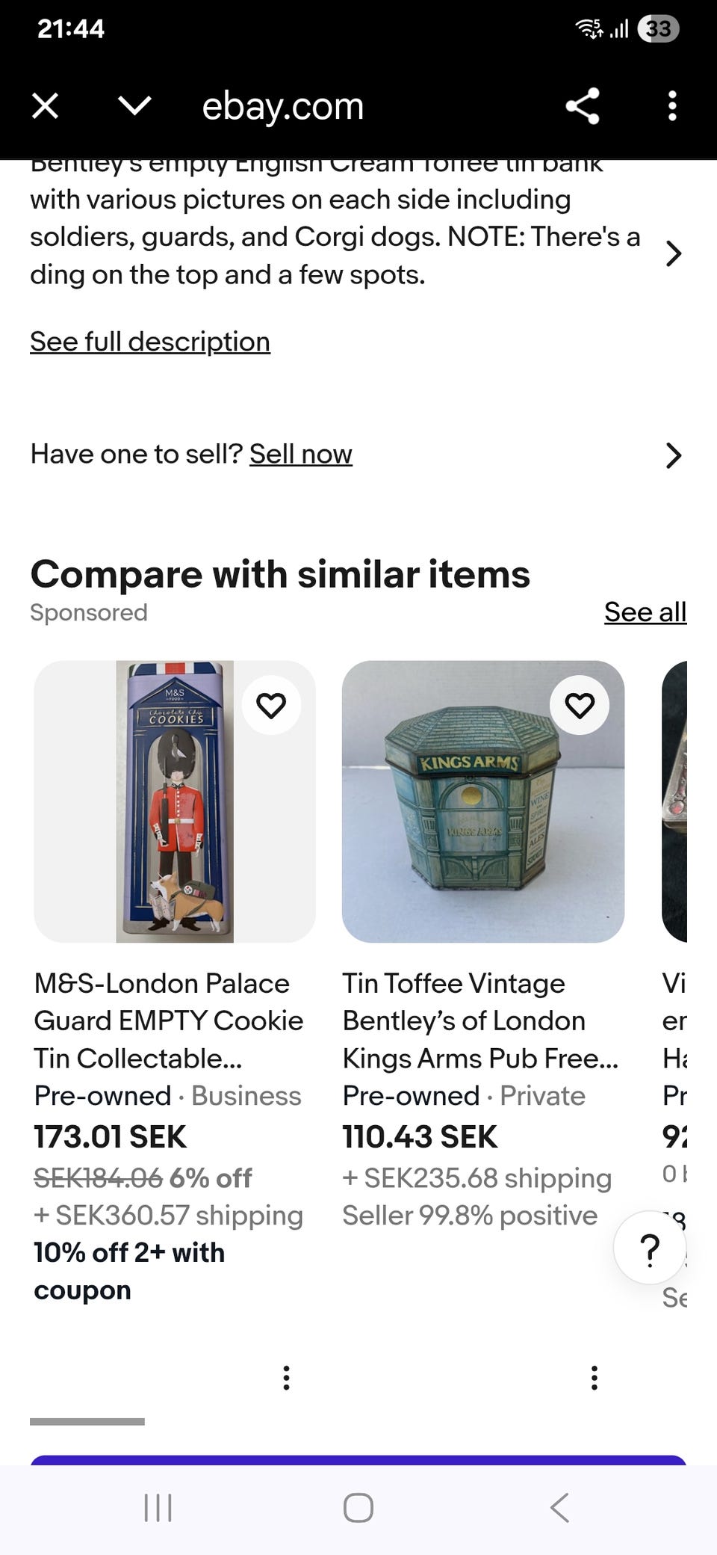Viewport: 717px width, 1555px height.
Task: Open See all similar items
Action: pos(645,612)
